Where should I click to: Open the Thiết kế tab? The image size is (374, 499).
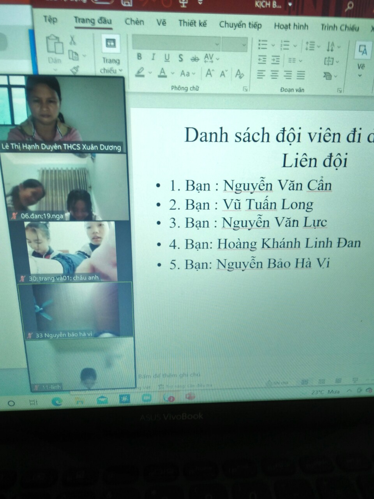192,24
